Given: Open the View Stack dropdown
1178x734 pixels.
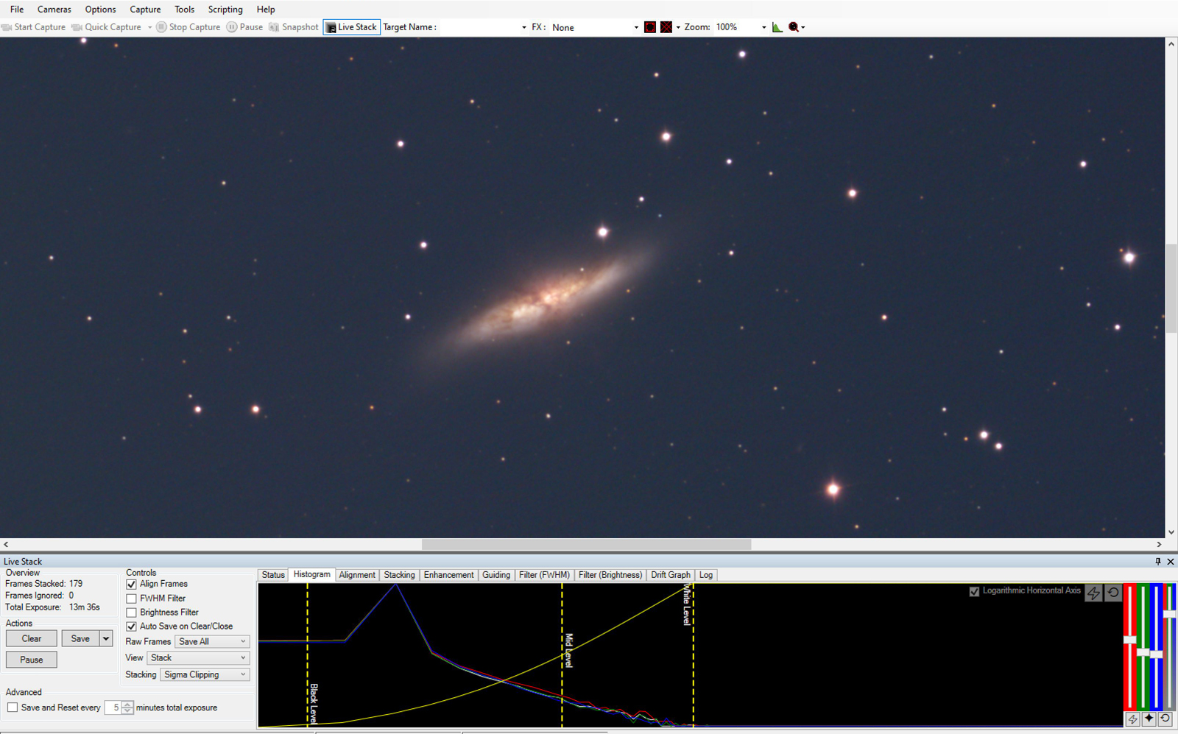Looking at the screenshot, I should pyautogui.click(x=198, y=657).
